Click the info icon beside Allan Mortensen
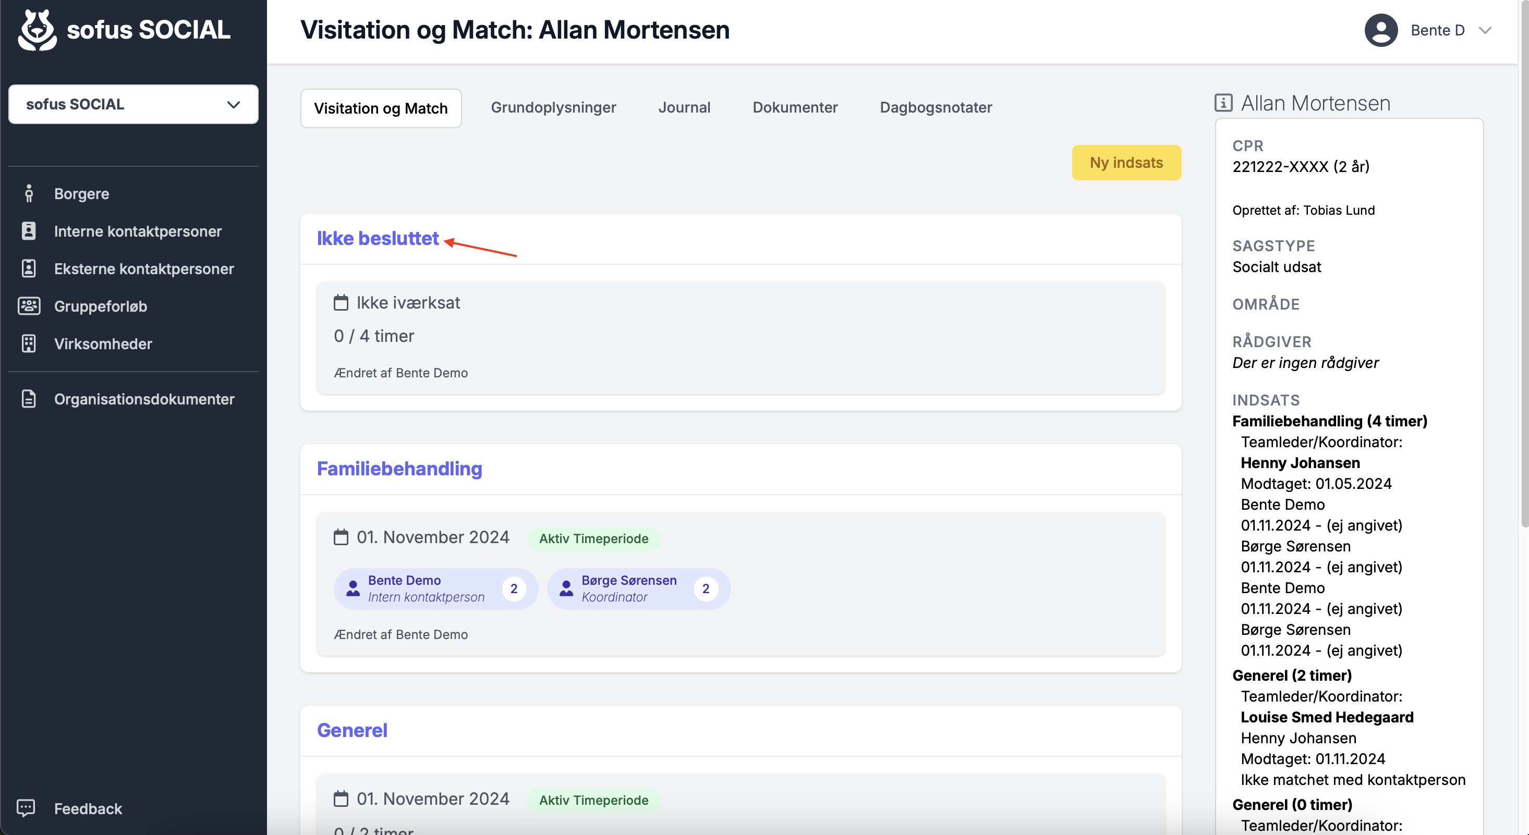This screenshot has width=1529, height=835. 1223,103
